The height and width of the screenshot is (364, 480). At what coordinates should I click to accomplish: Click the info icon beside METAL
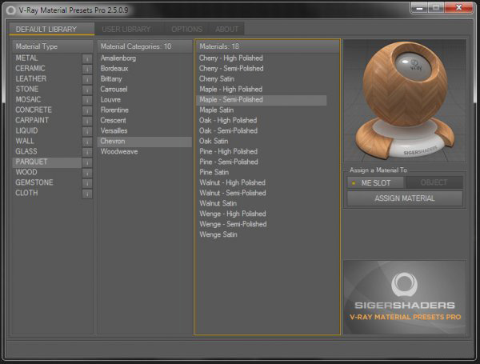[x=87, y=58]
